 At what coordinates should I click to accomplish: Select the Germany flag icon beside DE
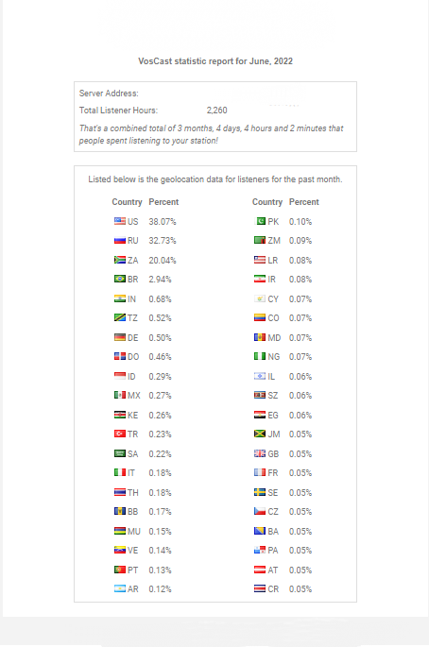(x=120, y=337)
